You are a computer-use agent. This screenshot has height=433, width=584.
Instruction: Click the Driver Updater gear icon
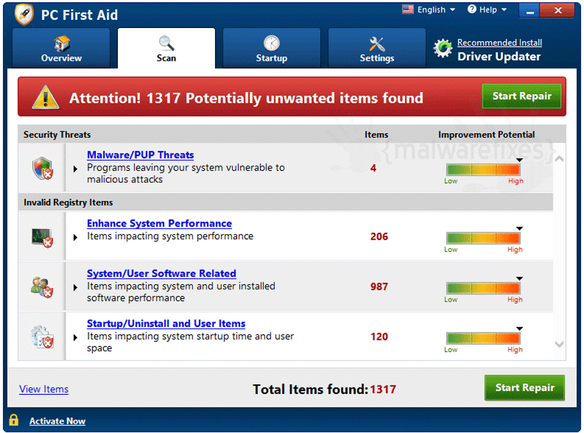click(x=443, y=49)
